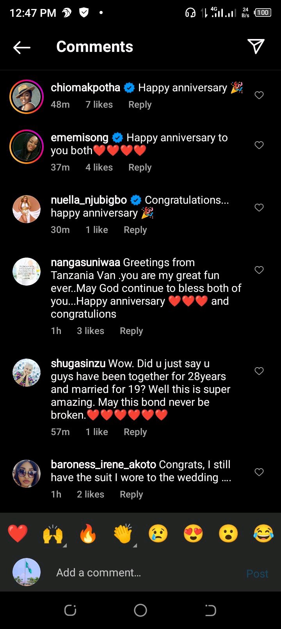
Task: Expand skin tone options for clapping emoji
Action: point(135,545)
